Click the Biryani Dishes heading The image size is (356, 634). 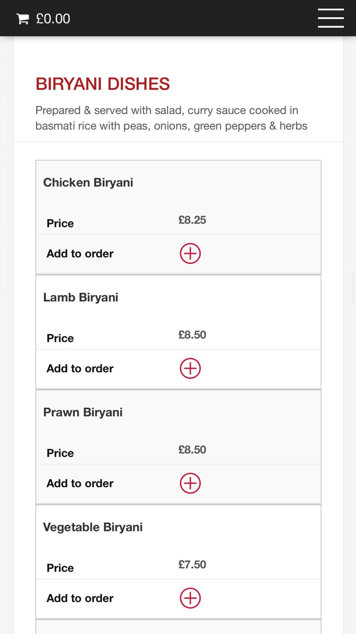pyautogui.click(x=103, y=84)
